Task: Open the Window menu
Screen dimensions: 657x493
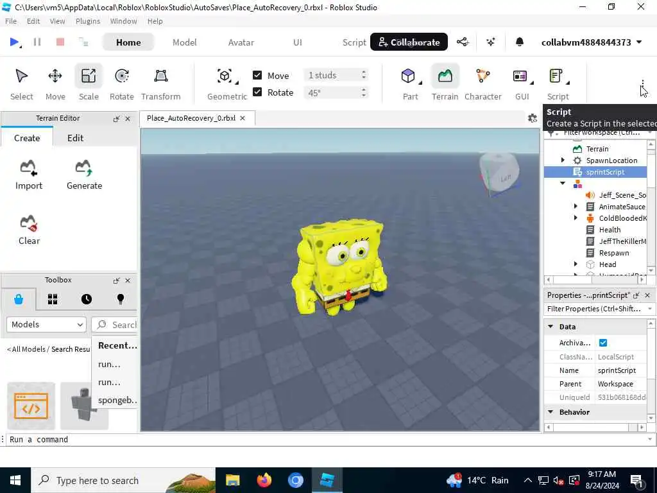Action: click(x=123, y=21)
